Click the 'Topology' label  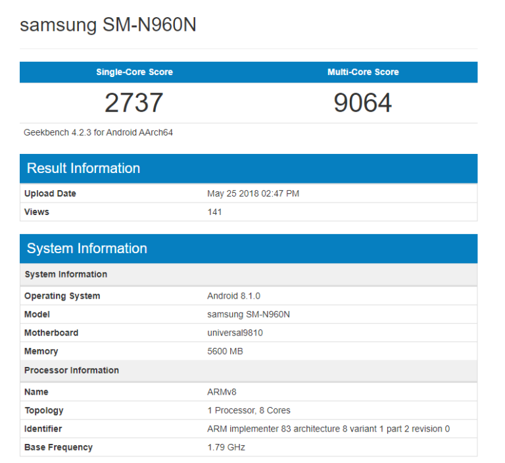coord(44,410)
